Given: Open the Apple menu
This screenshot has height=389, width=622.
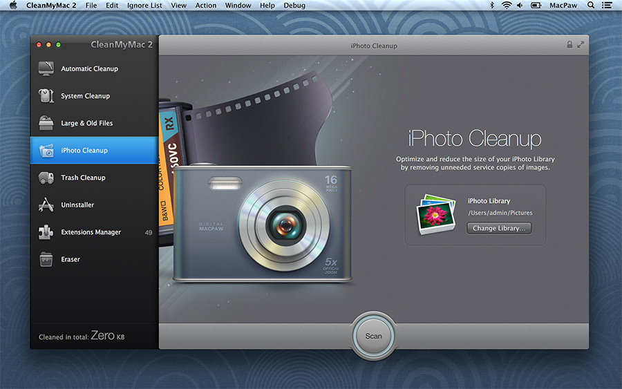Looking at the screenshot, I should pos(13,5).
